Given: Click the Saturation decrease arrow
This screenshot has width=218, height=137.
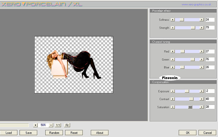Looking at the screenshot, I should pyautogui.click(x=173, y=107).
